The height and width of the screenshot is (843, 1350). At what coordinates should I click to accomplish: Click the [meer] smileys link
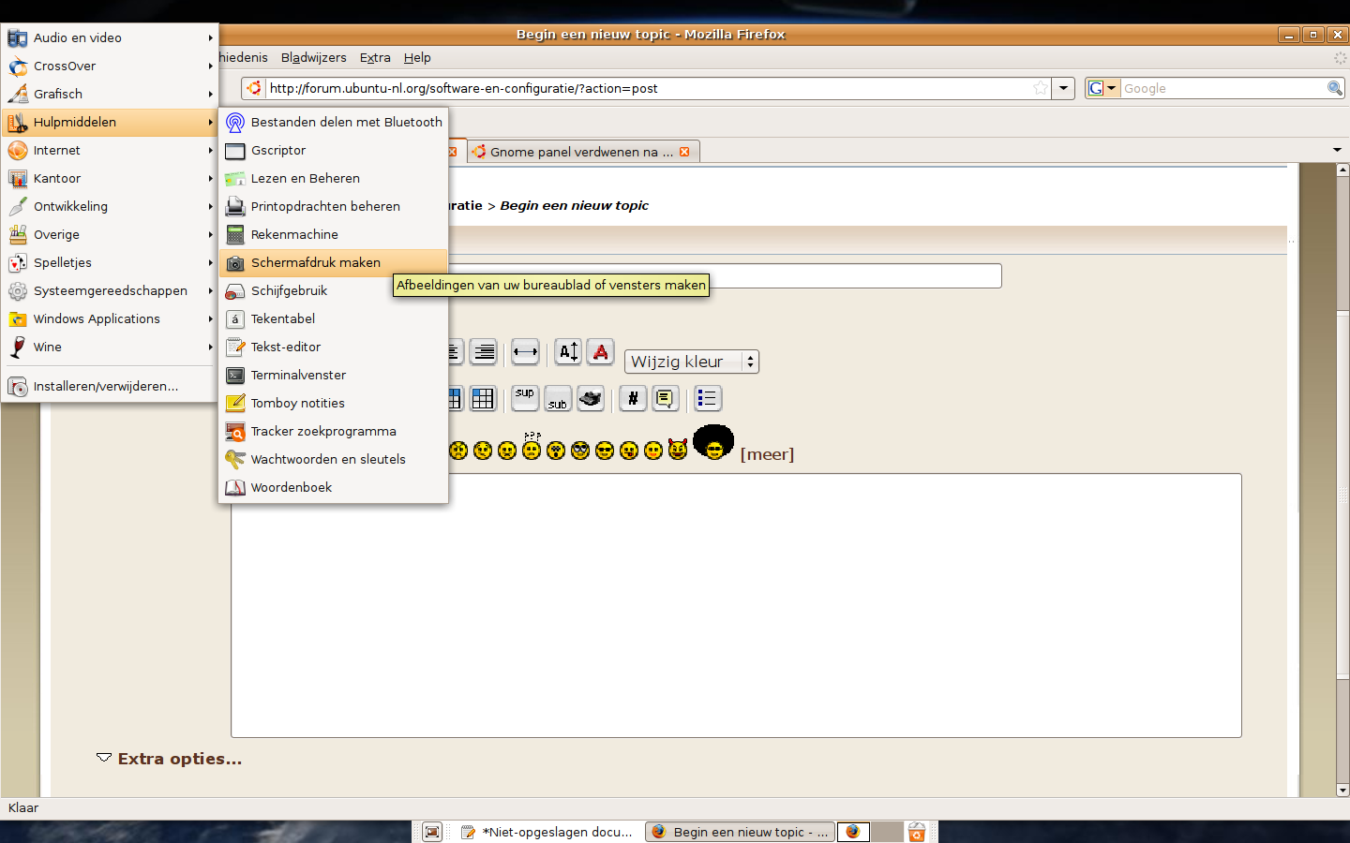pyautogui.click(x=767, y=454)
